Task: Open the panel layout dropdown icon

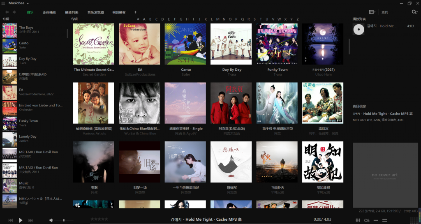Action: (372, 12)
